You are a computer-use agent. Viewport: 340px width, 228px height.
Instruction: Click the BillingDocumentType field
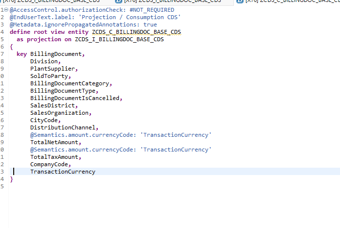pos(64,91)
